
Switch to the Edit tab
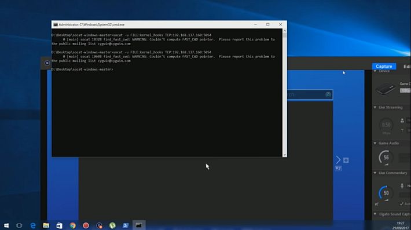(407, 67)
